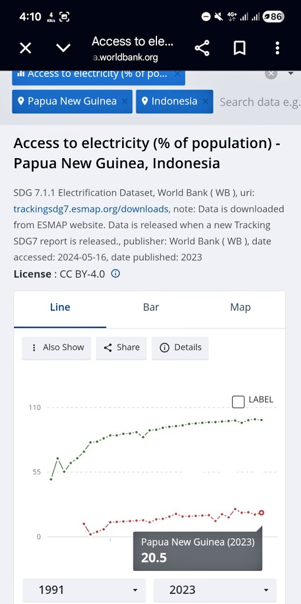Remove the Papua New Guinea chip
301x604 pixels.
point(125,101)
